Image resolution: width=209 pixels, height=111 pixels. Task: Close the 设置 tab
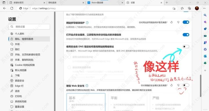(161, 3)
